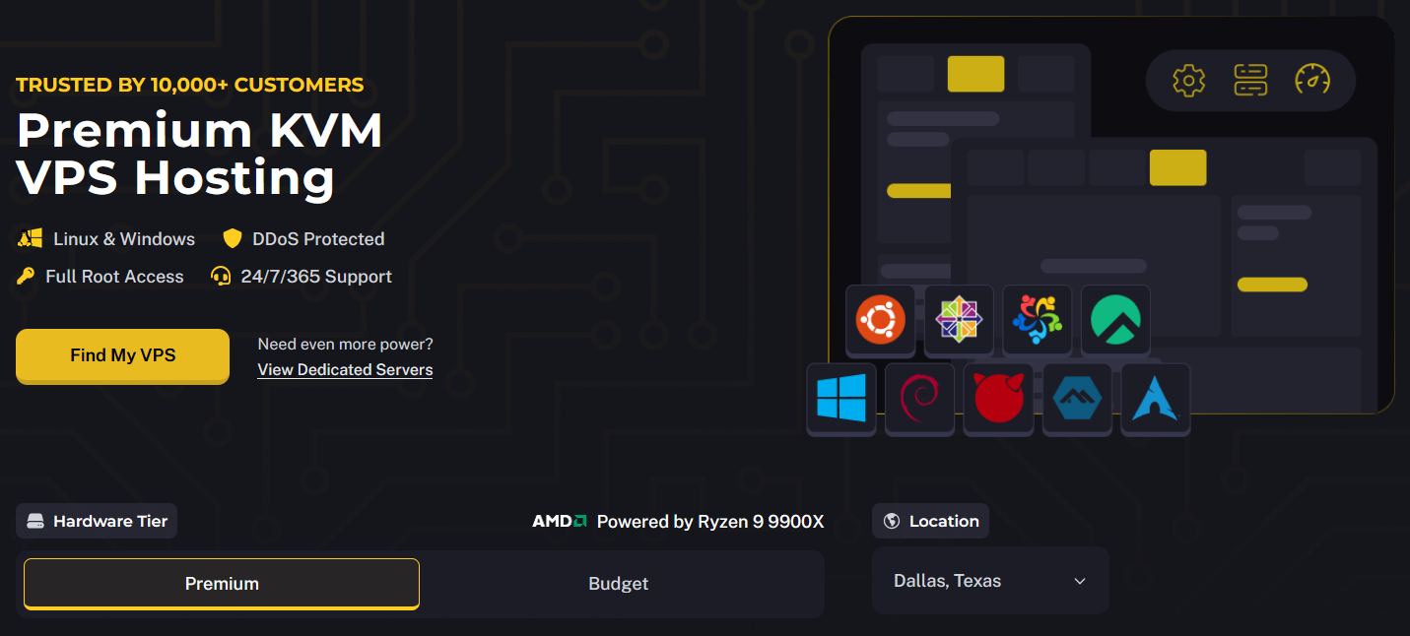The height and width of the screenshot is (636, 1410).
Task: Click the Need even more power? text
Action: pos(345,344)
